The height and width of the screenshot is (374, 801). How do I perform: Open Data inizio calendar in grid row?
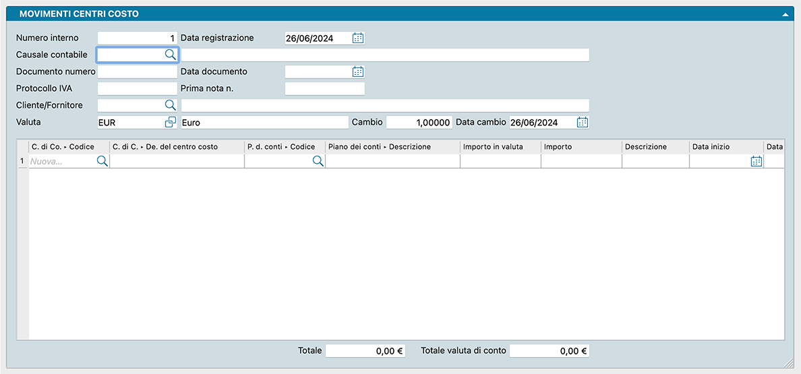point(756,161)
